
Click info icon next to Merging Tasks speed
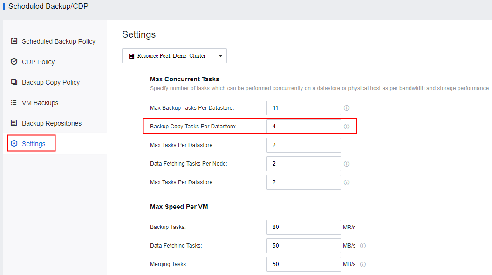pyautogui.click(x=363, y=264)
